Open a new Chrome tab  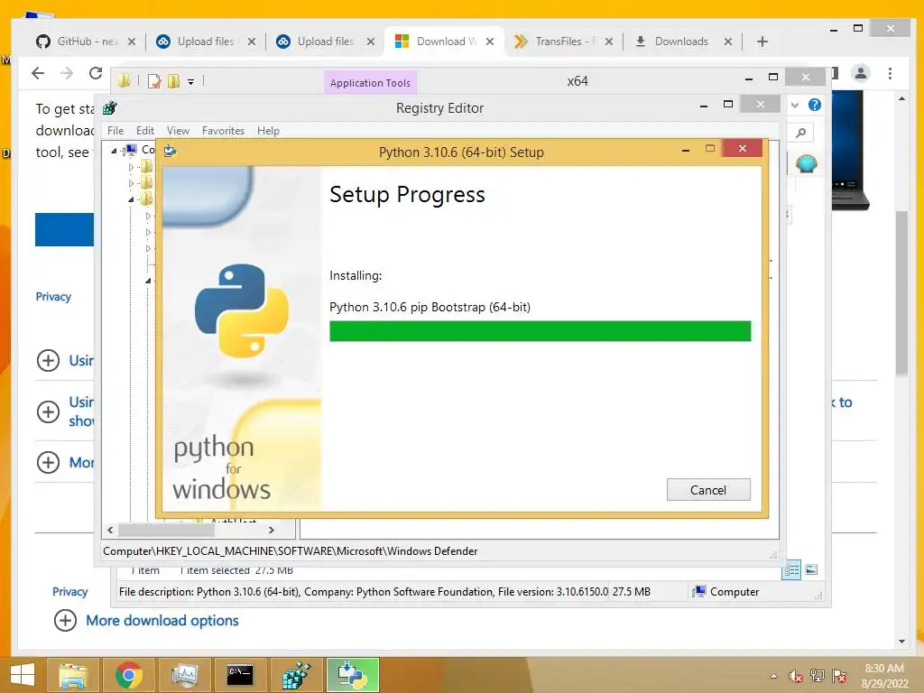coord(762,42)
